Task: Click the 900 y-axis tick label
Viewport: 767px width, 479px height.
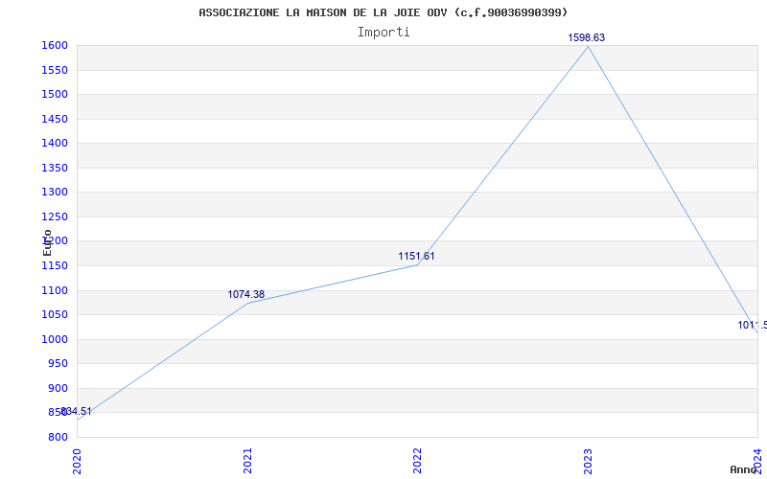Action: click(x=58, y=388)
